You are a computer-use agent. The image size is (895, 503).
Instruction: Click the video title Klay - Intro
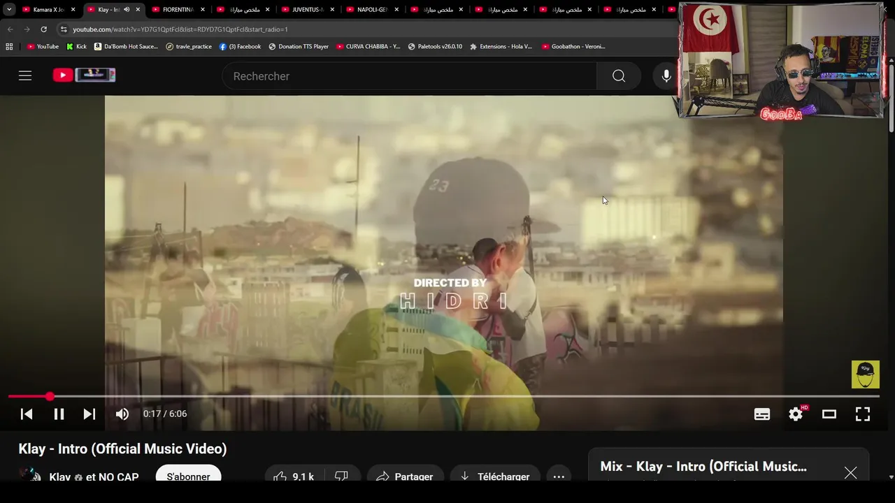[122, 449]
